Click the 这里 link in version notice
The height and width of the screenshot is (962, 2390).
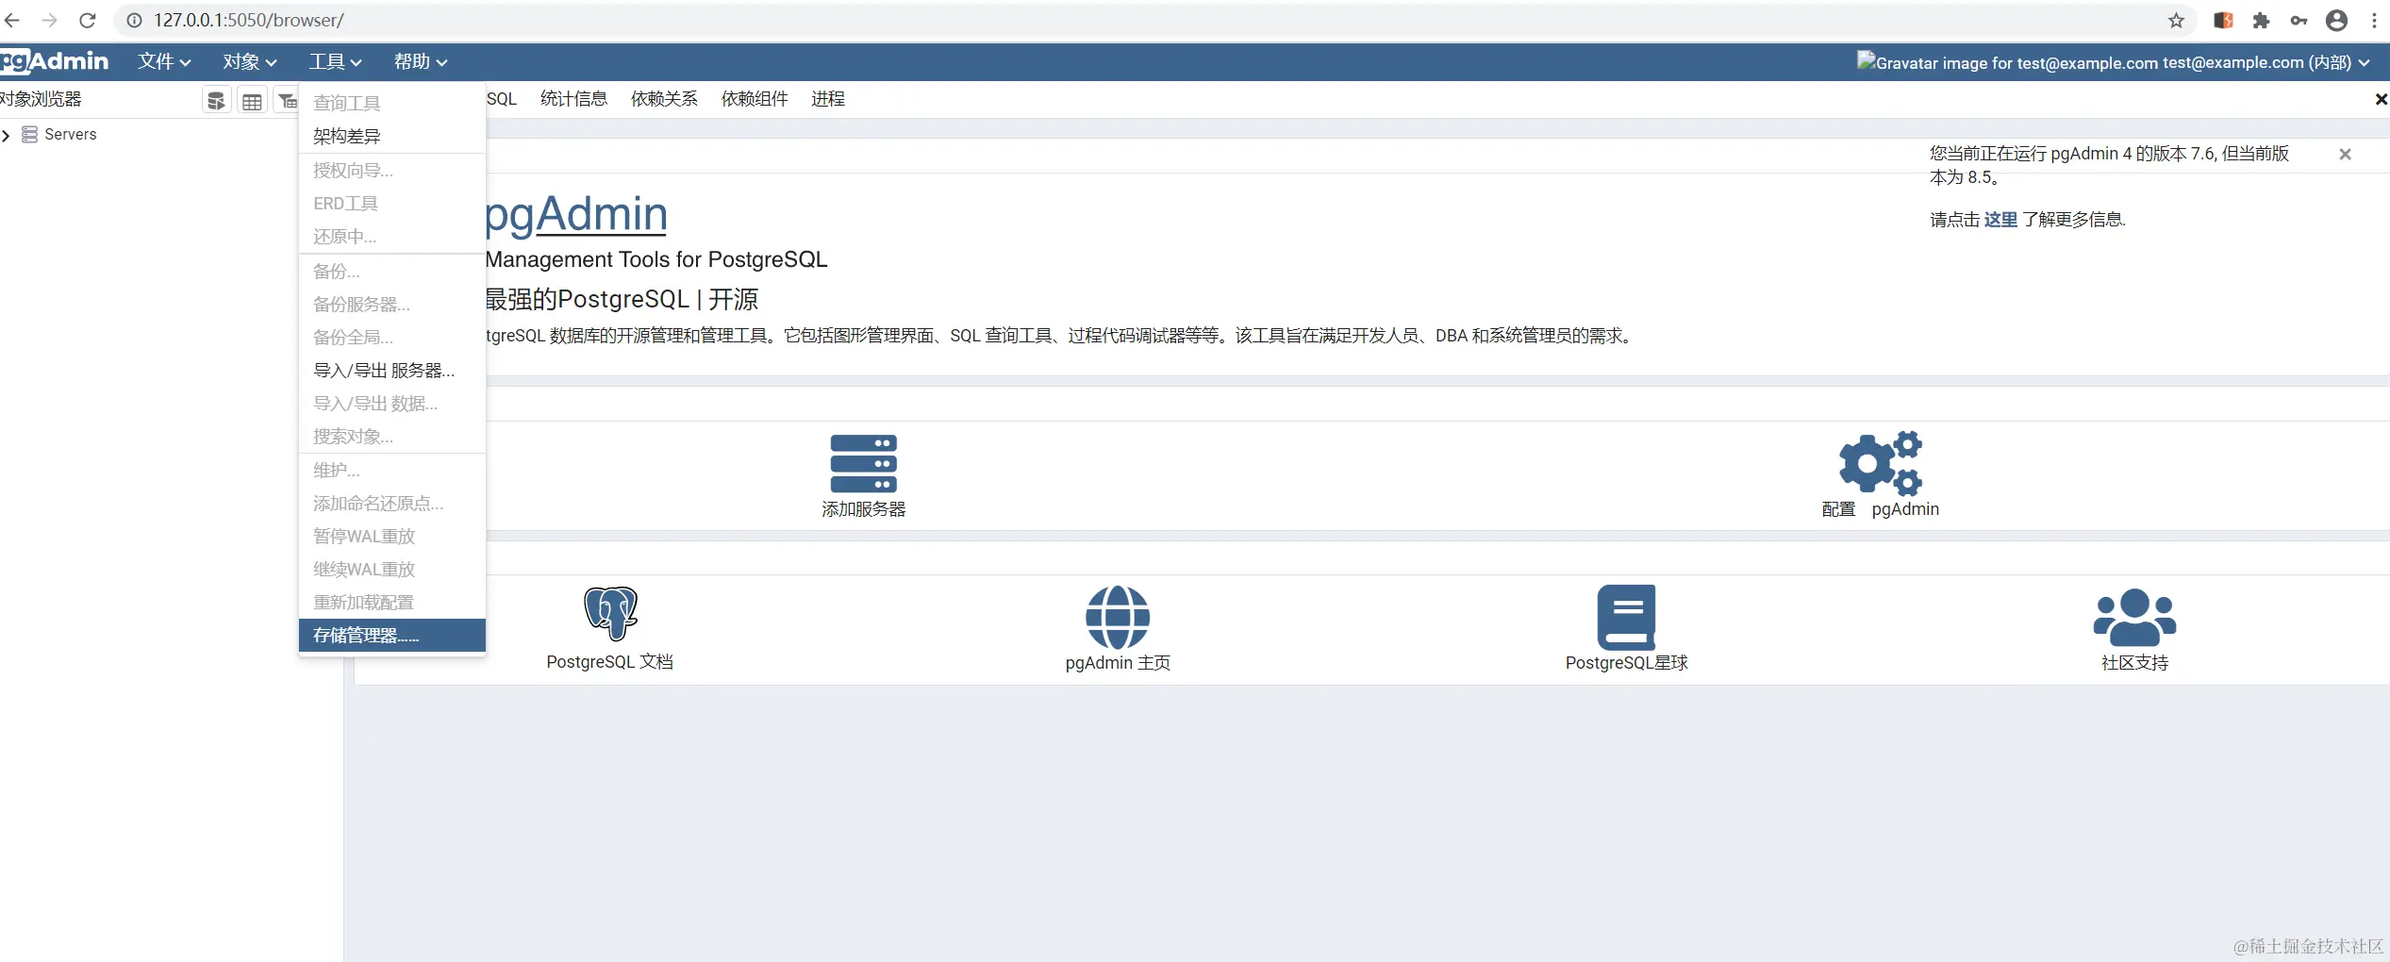click(x=2000, y=220)
